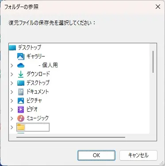The height and width of the screenshot is (166, 165).
Task: Expand the OneDrive 個人用 node
Action: tap(12, 65)
